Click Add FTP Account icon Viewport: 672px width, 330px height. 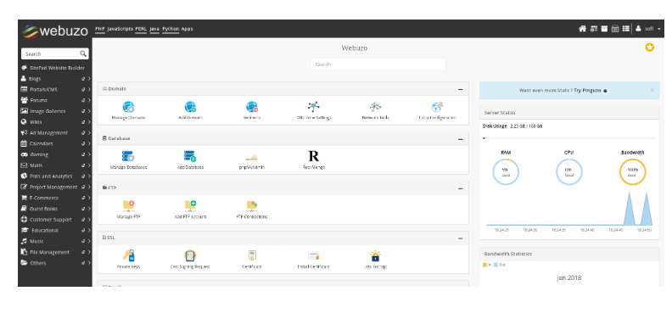[x=190, y=205]
